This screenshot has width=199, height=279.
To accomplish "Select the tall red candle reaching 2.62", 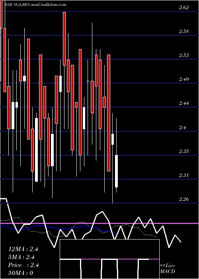I will 64,39.
